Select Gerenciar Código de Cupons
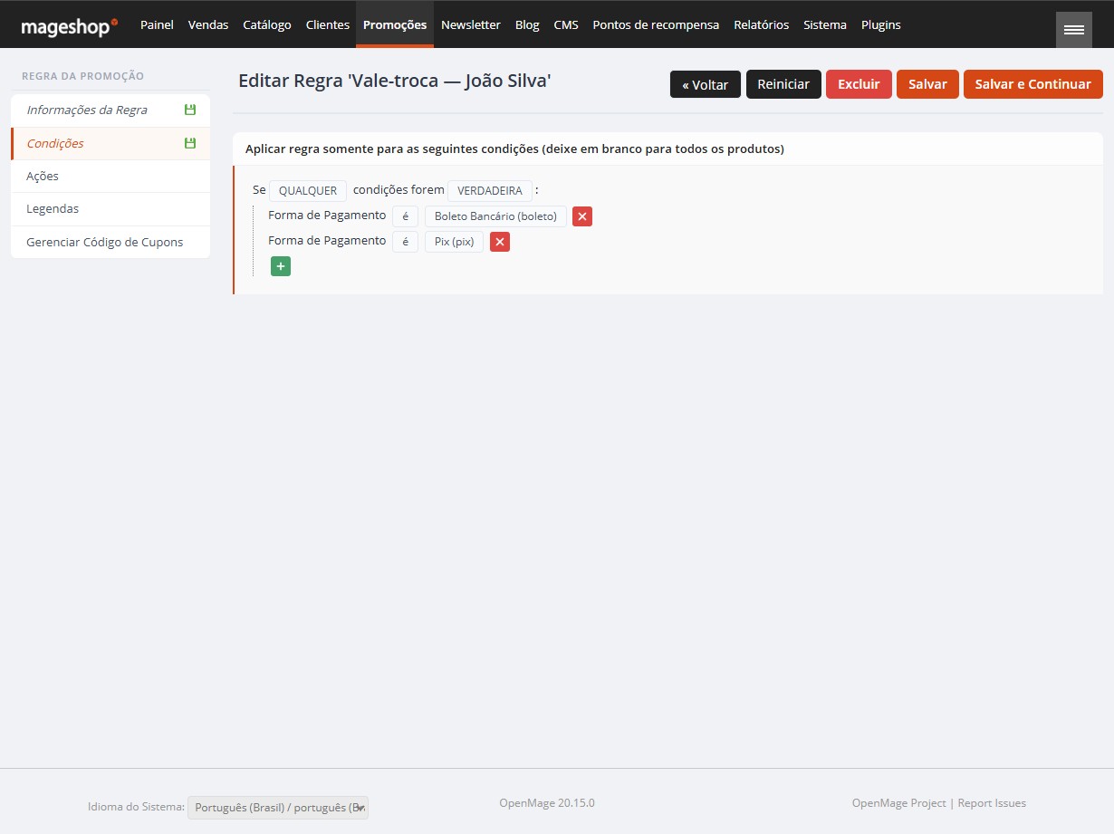1114x834 pixels. point(105,242)
